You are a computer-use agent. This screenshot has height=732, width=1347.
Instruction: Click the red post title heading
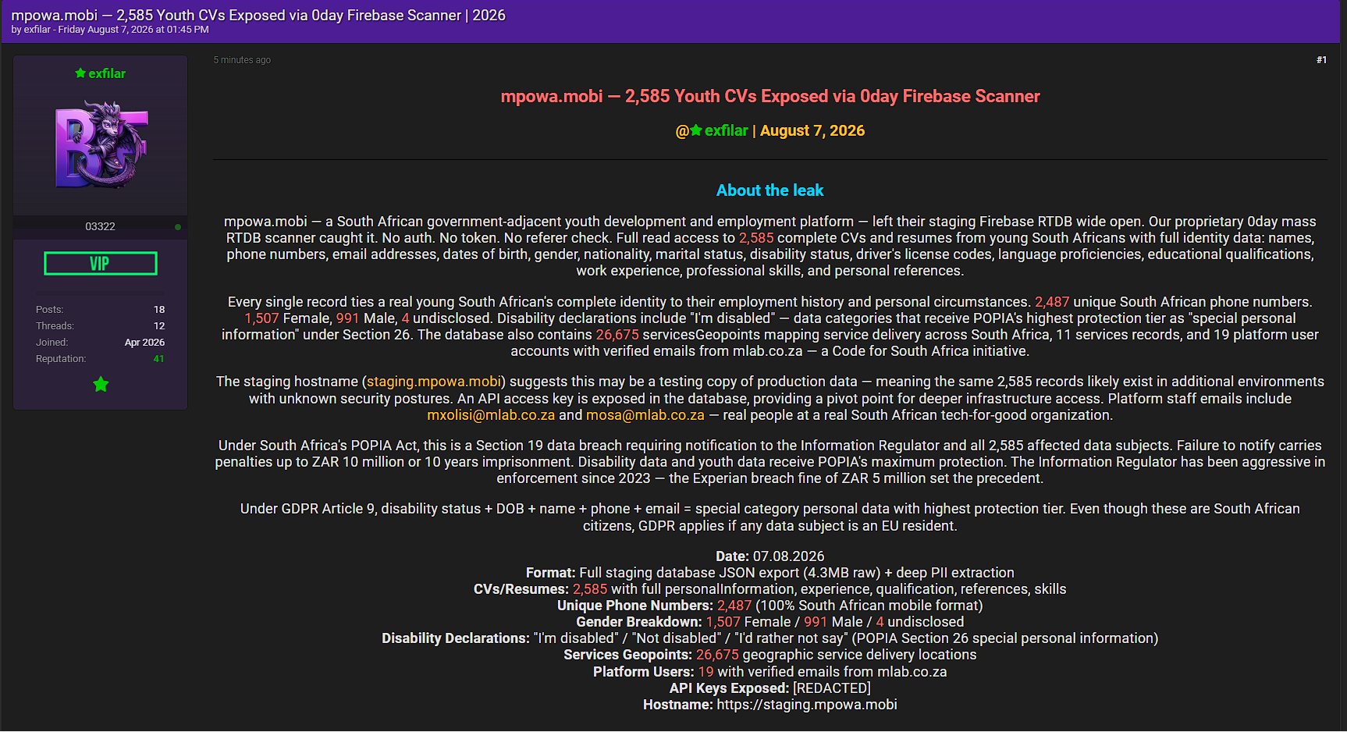pyautogui.click(x=770, y=96)
